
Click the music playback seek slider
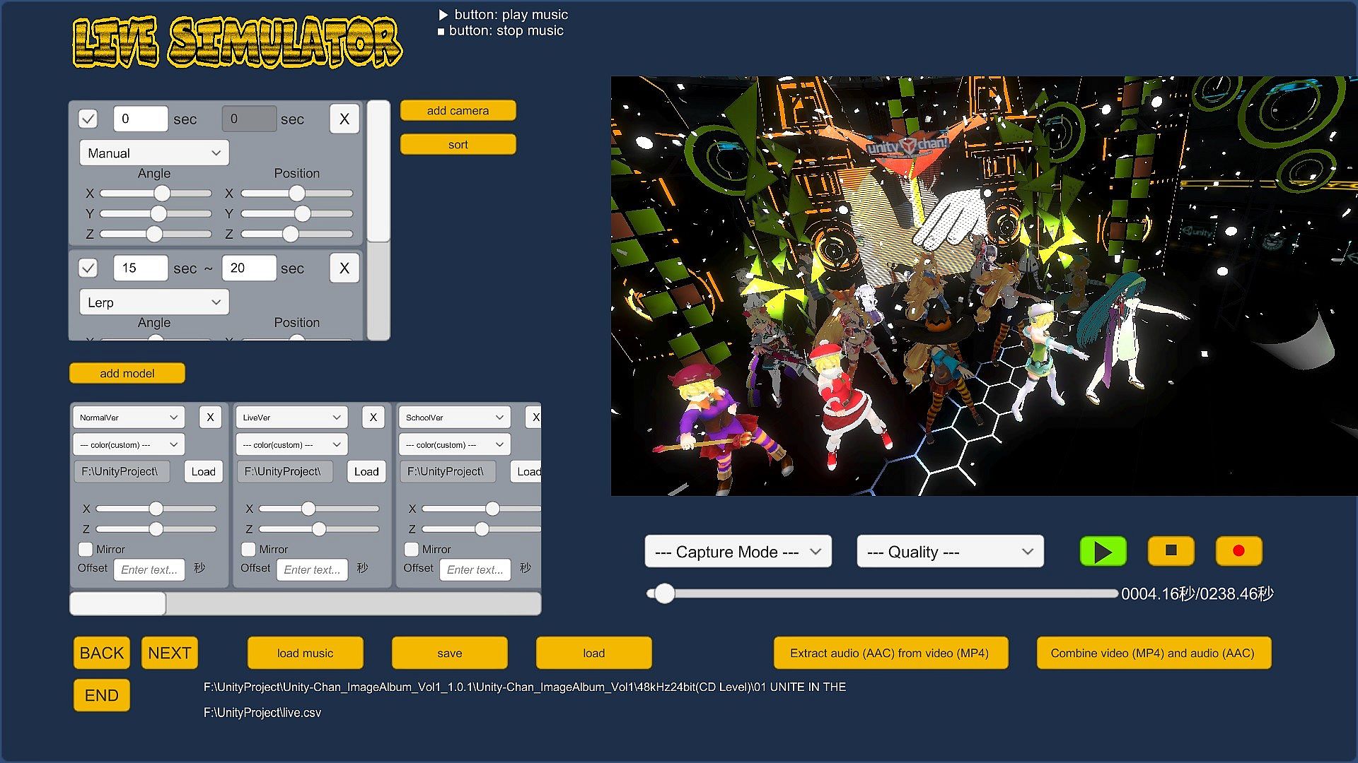(x=881, y=593)
